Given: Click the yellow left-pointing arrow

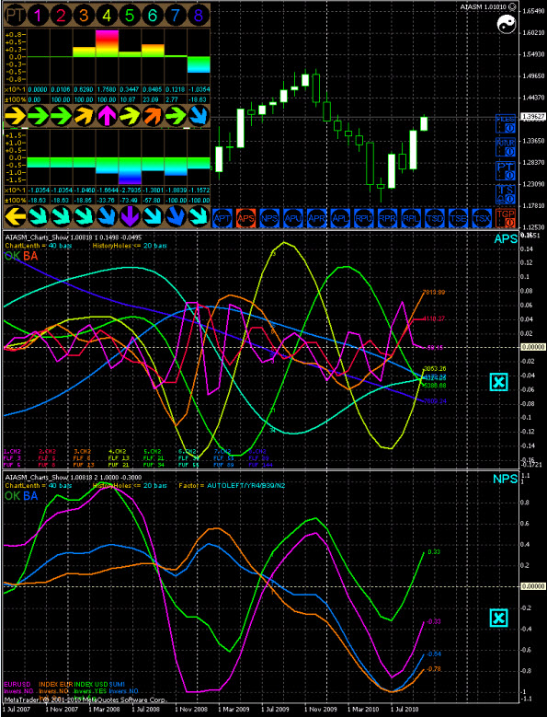Looking at the screenshot, I should [15, 215].
